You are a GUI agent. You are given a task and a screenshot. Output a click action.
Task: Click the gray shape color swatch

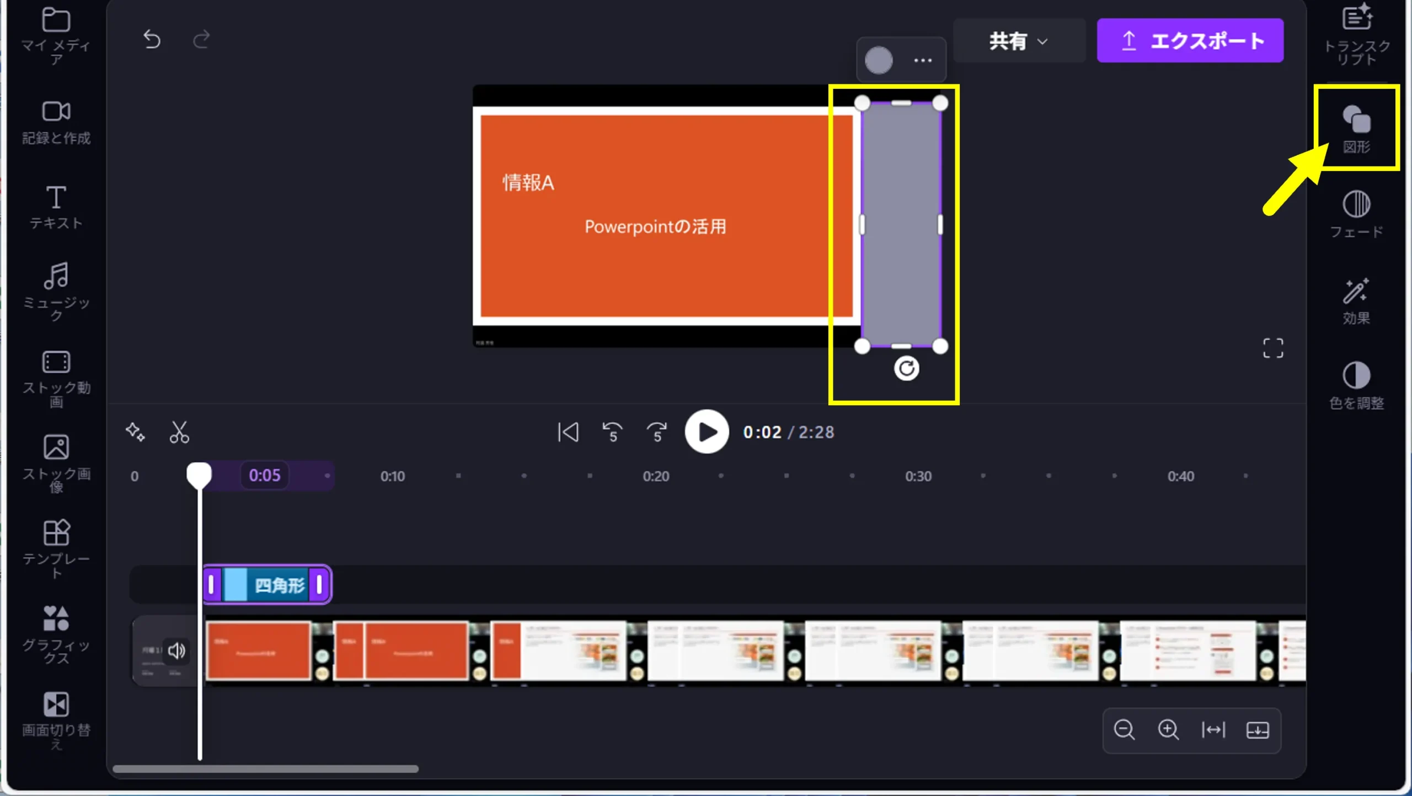point(879,60)
